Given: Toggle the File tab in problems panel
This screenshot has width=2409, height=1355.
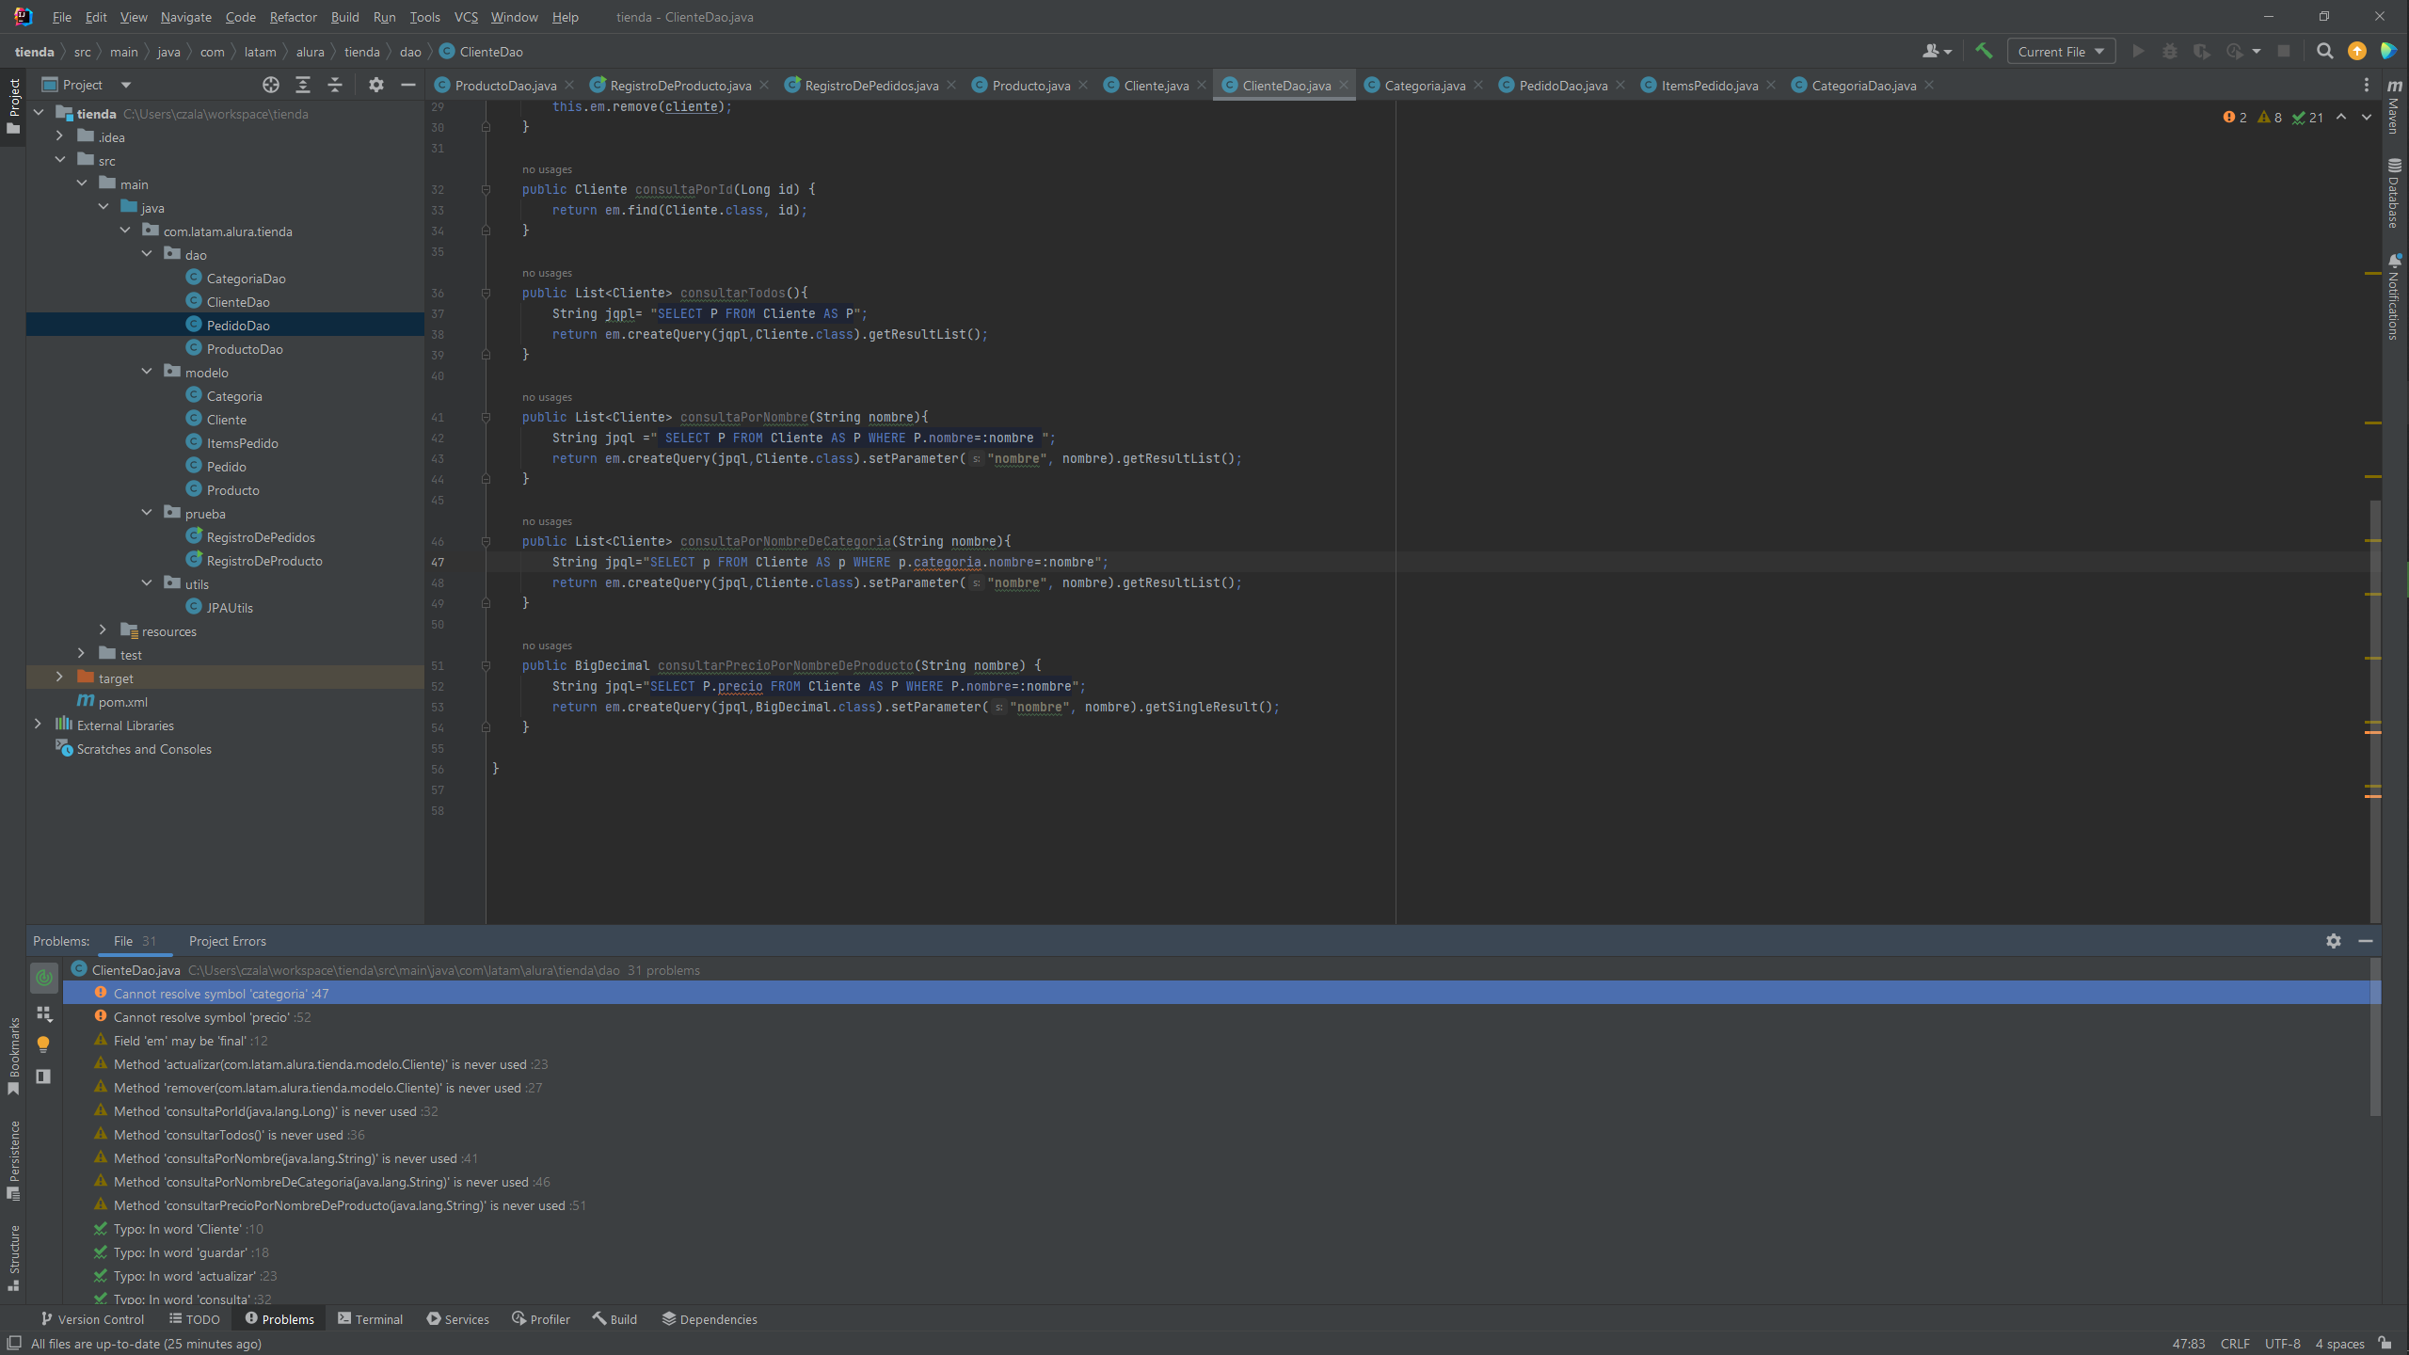Looking at the screenshot, I should (122, 941).
